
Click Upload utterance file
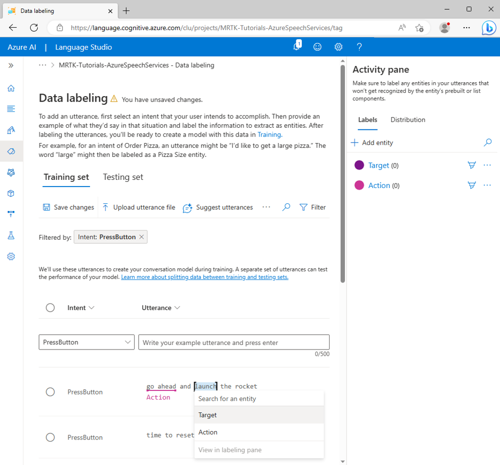pos(139,207)
